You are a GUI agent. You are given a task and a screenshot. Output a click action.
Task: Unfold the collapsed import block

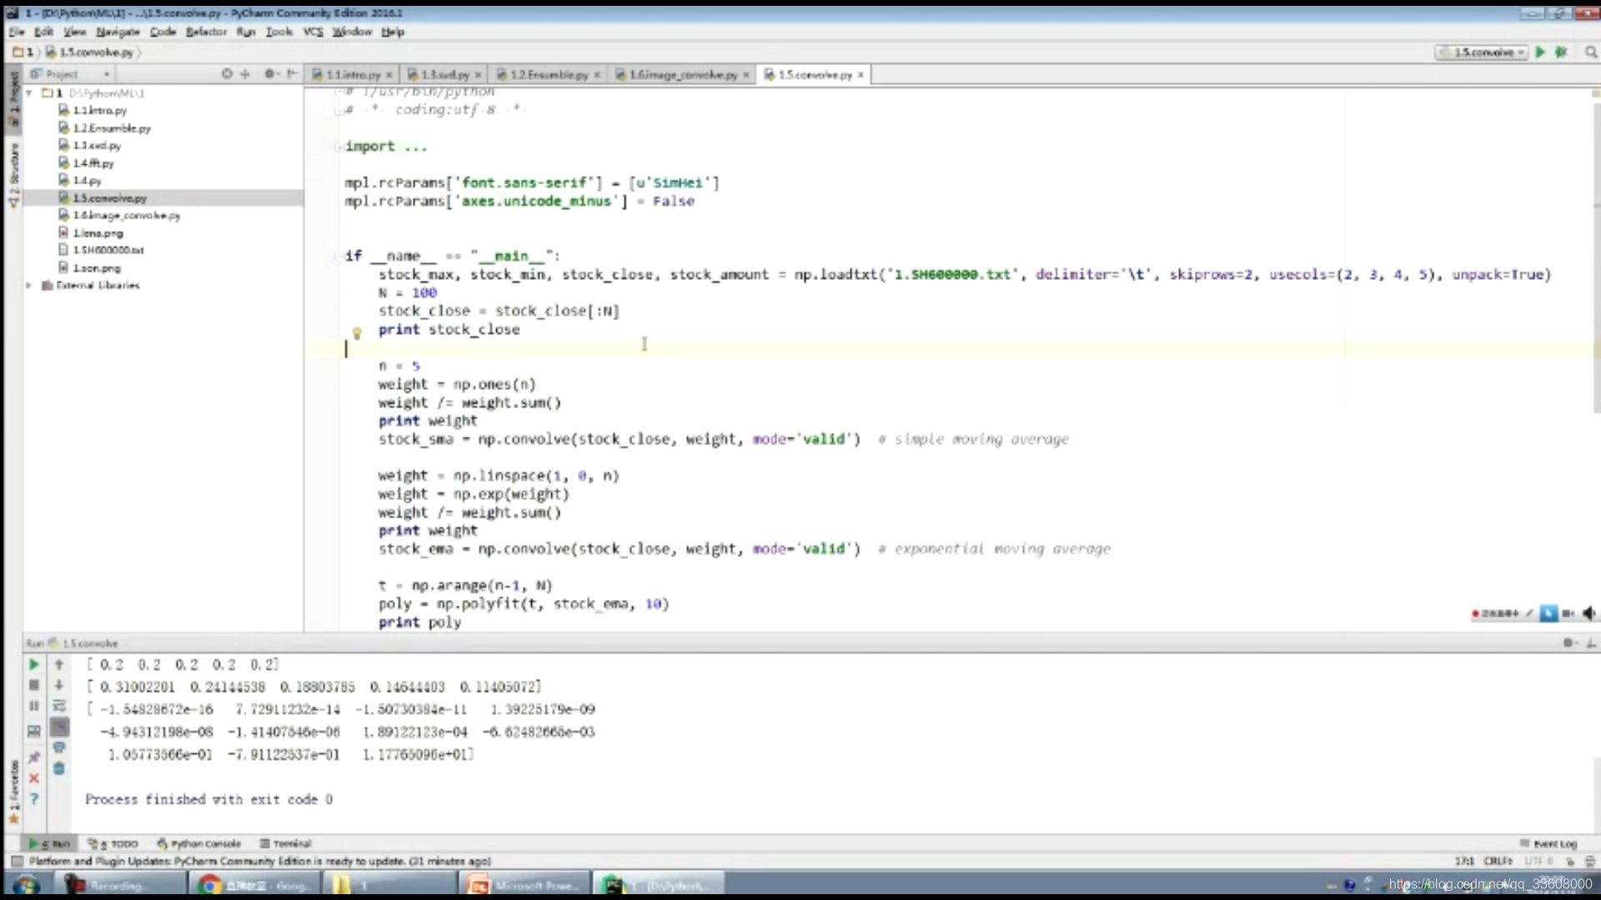point(339,147)
